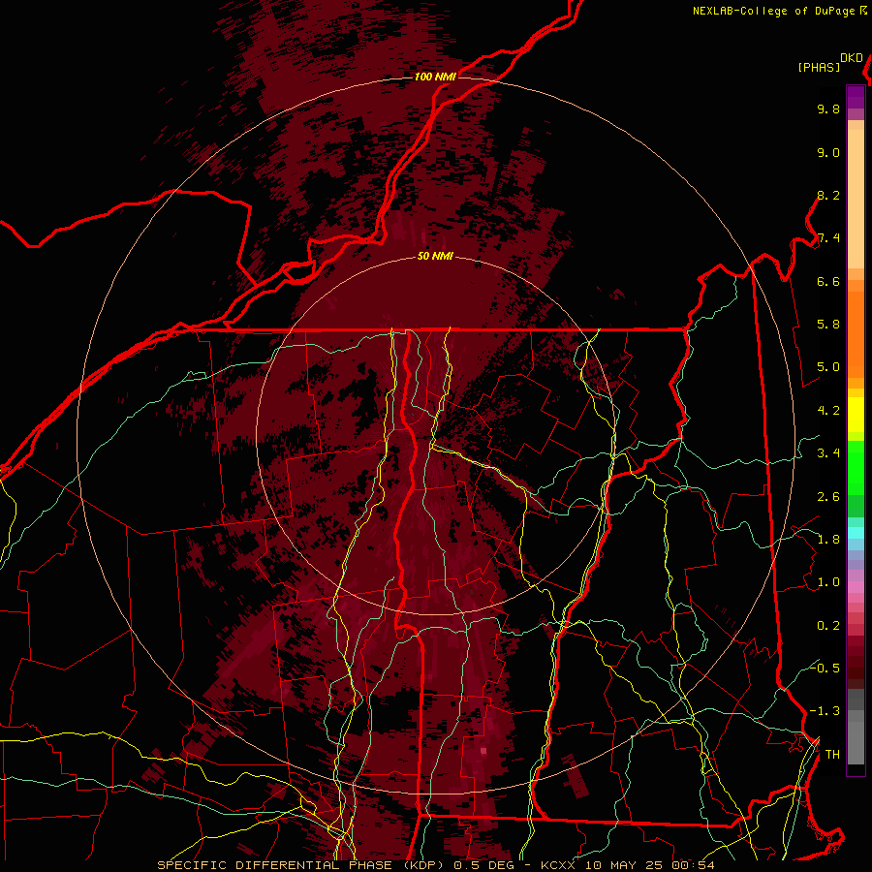The image size is (872, 872).
Task: Pick the cyan band of the color scale
Action: click(856, 532)
